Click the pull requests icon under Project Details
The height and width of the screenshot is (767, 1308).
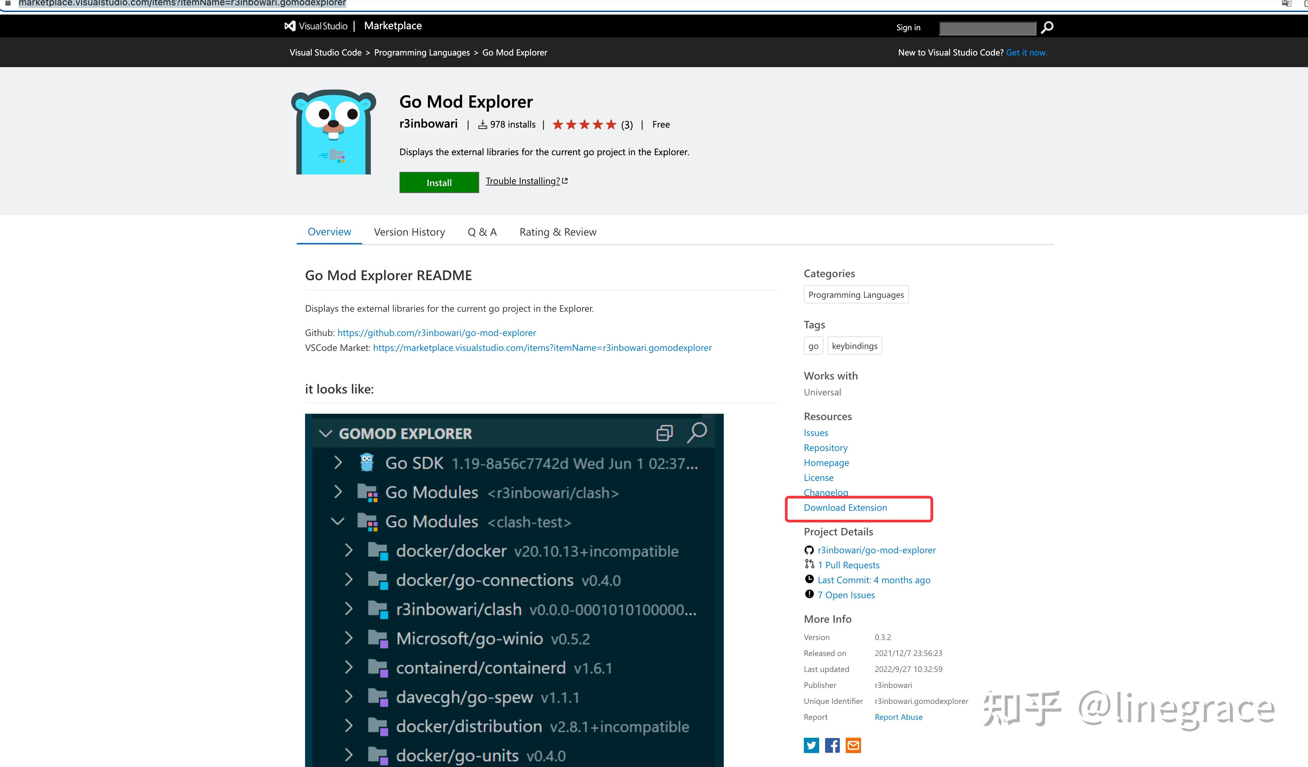tap(809, 564)
